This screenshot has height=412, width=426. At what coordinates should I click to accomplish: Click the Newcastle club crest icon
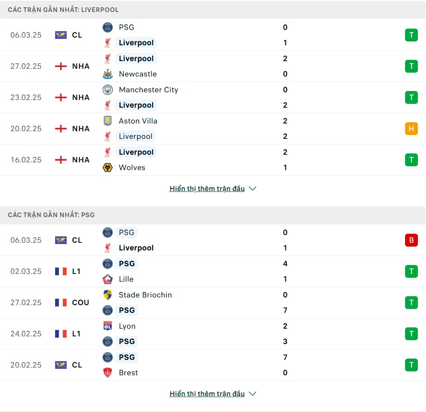(108, 74)
